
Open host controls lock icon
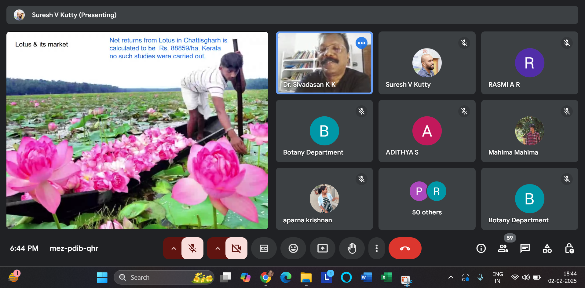pos(569,248)
